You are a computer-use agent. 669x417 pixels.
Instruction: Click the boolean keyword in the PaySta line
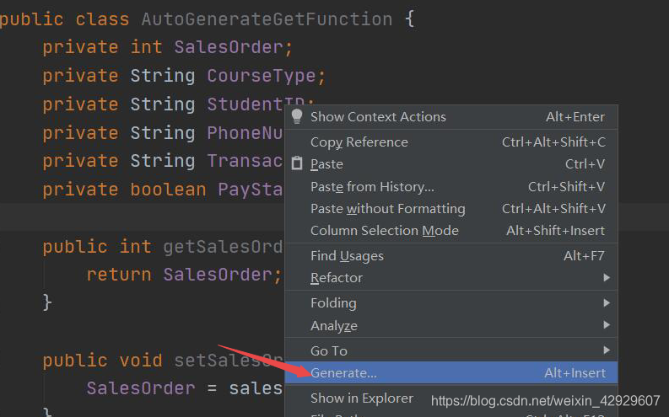[x=168, y=189]
